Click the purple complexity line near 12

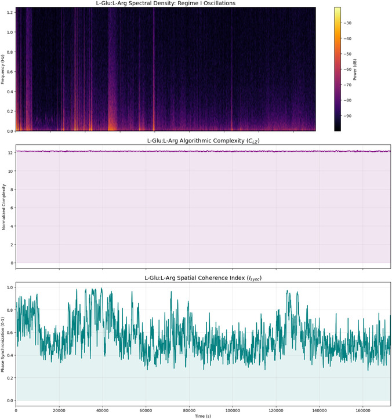(x=203, y=151)
